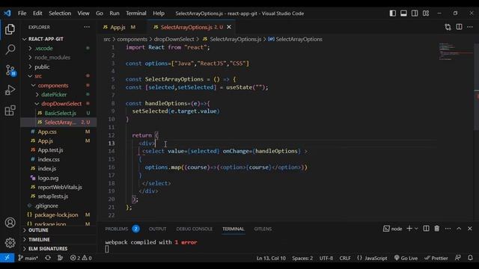
Task: Switch to Debug Console tab
Action: [194, 229]
